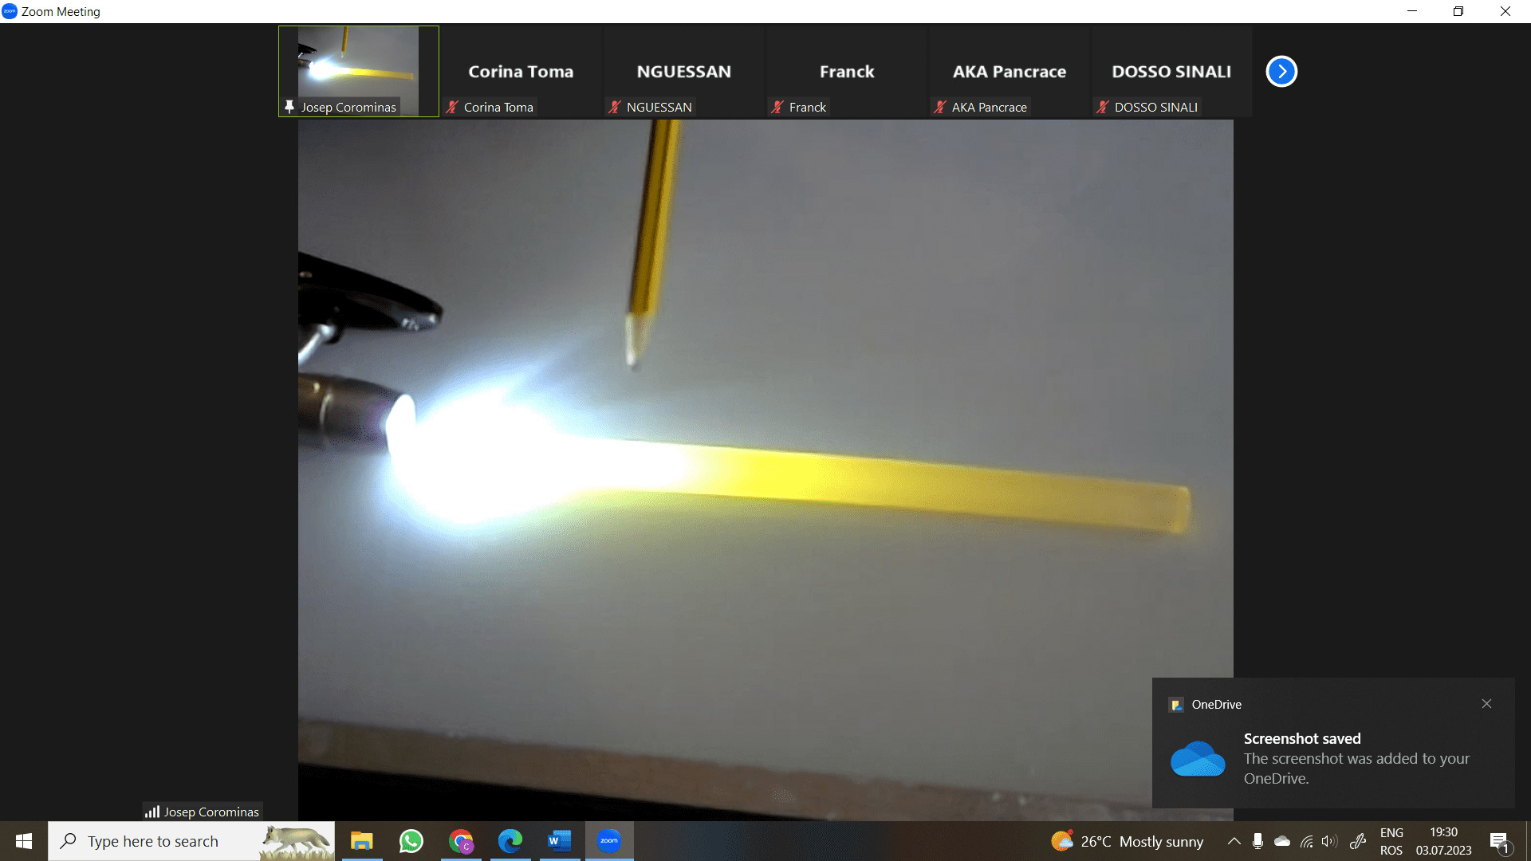Open the weather widget showing 26°C
The image size is (1531, 861).
(x=1127, y=841)
